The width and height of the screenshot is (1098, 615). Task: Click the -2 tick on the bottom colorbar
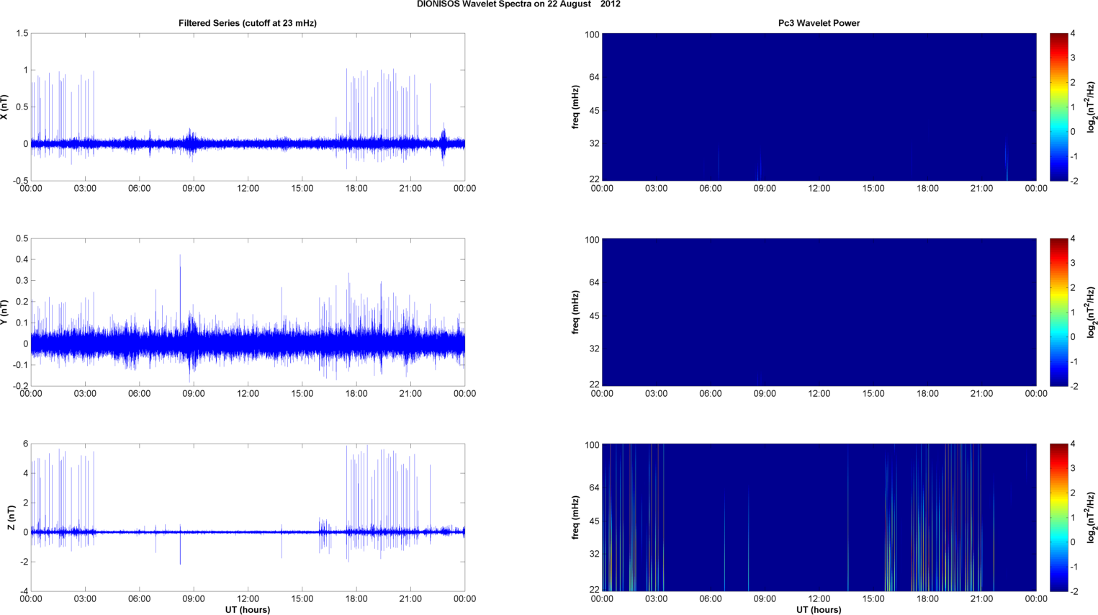click(x=1073, y=591)
